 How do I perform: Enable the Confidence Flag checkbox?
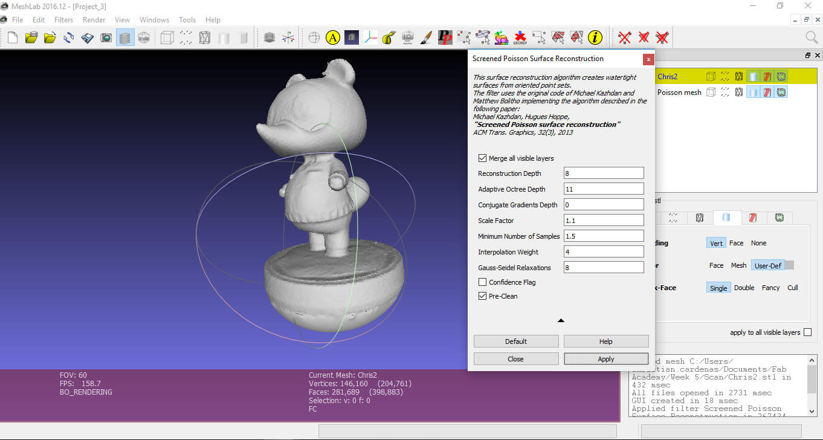tap(482, 282)
